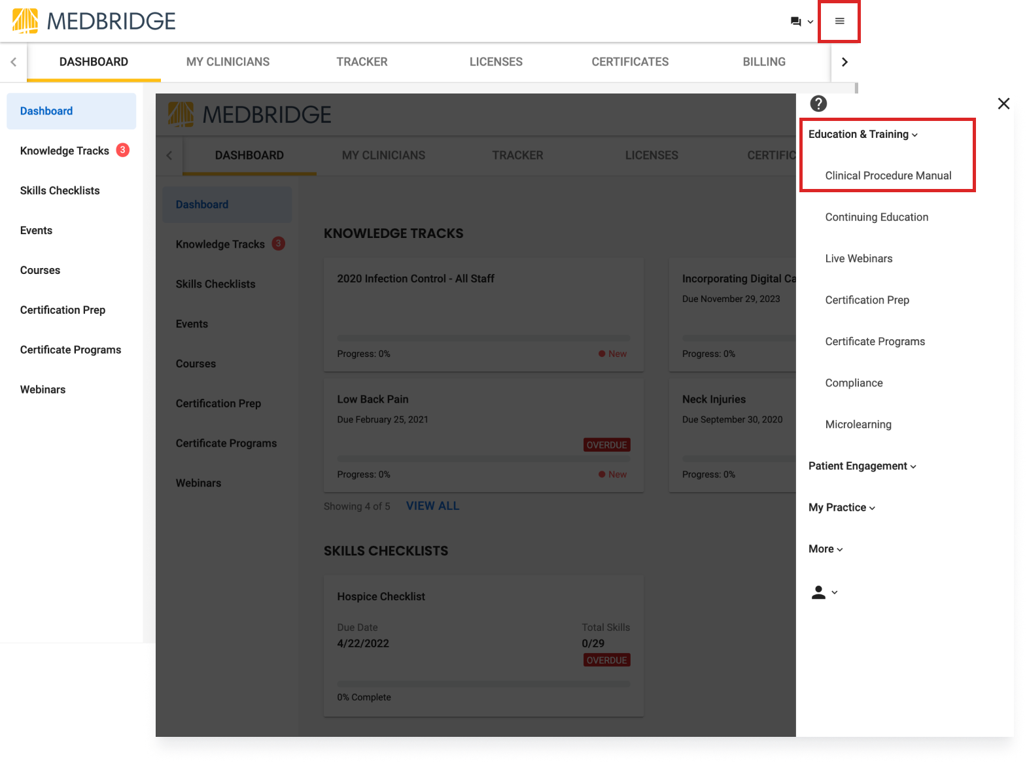The width and height of the screenshot is (1027, 763).
Task: Open the 2020 Infection Control track card
Action: coord(483,314)
